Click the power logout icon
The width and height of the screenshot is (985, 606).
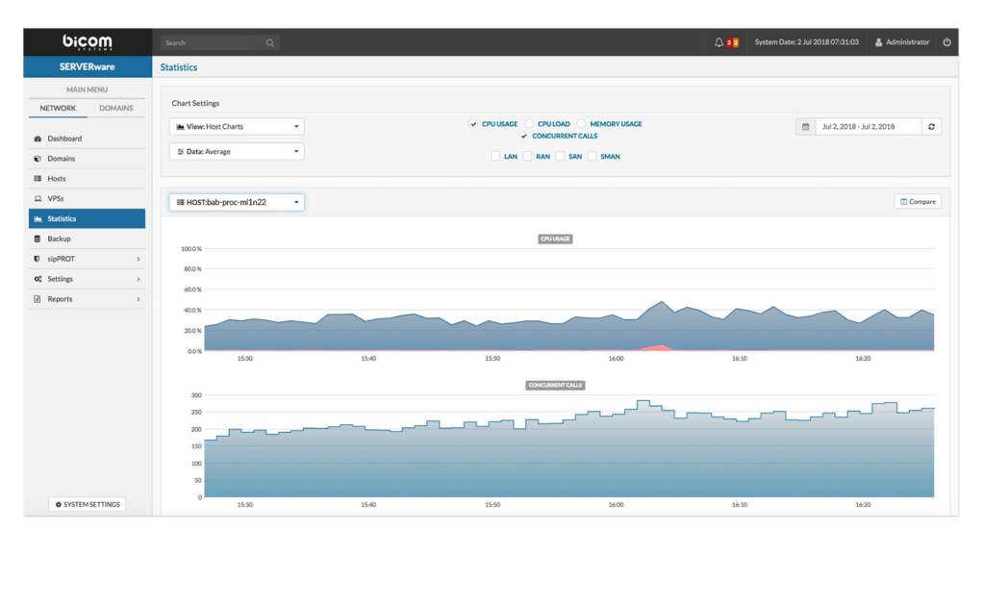click(947, 42)
